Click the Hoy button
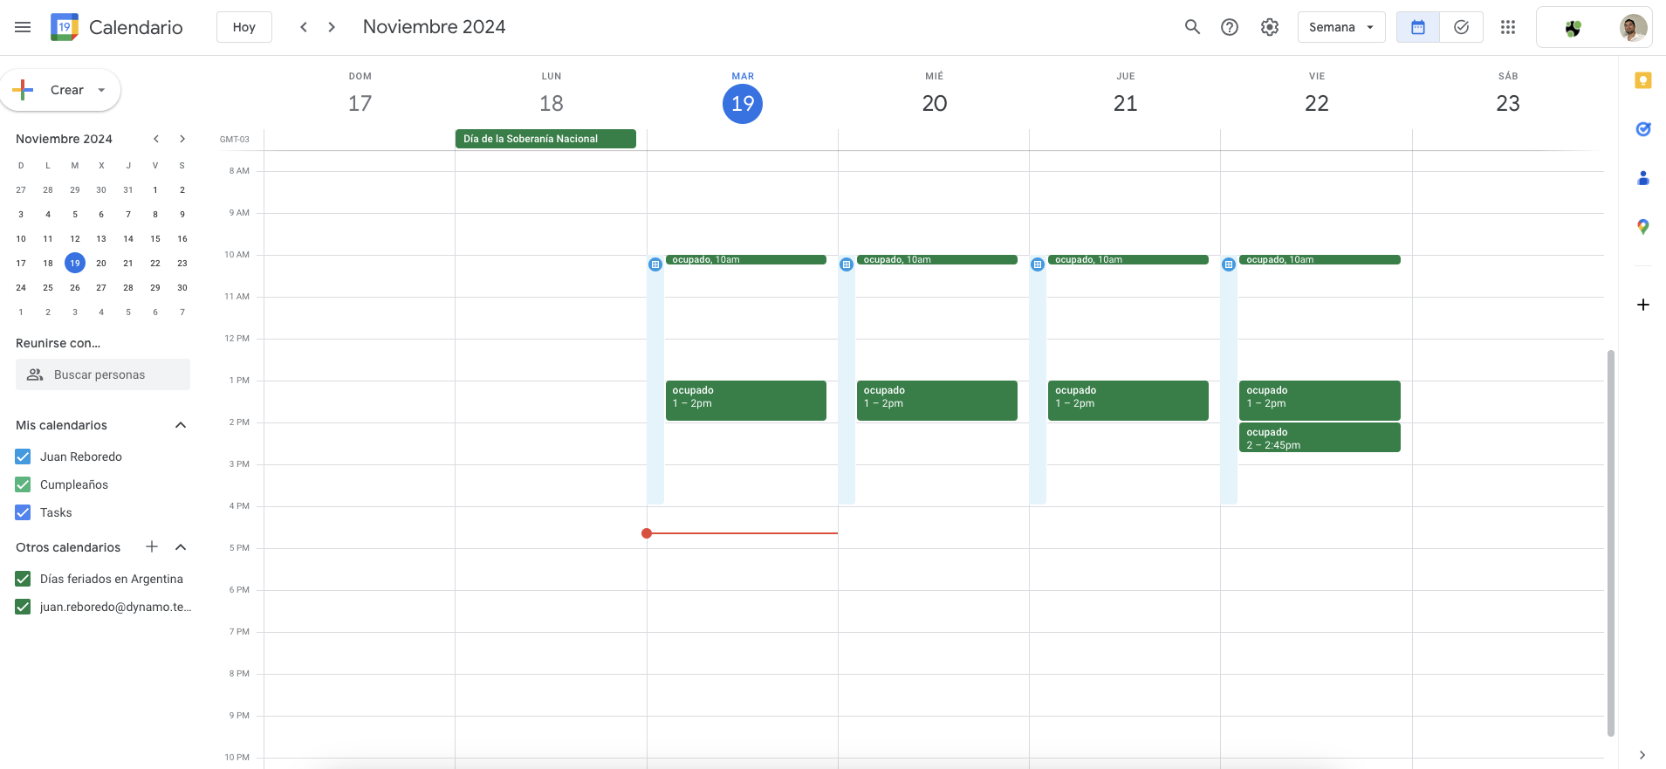The width and height of the screenshot is (1666, 769). point(244,27)
